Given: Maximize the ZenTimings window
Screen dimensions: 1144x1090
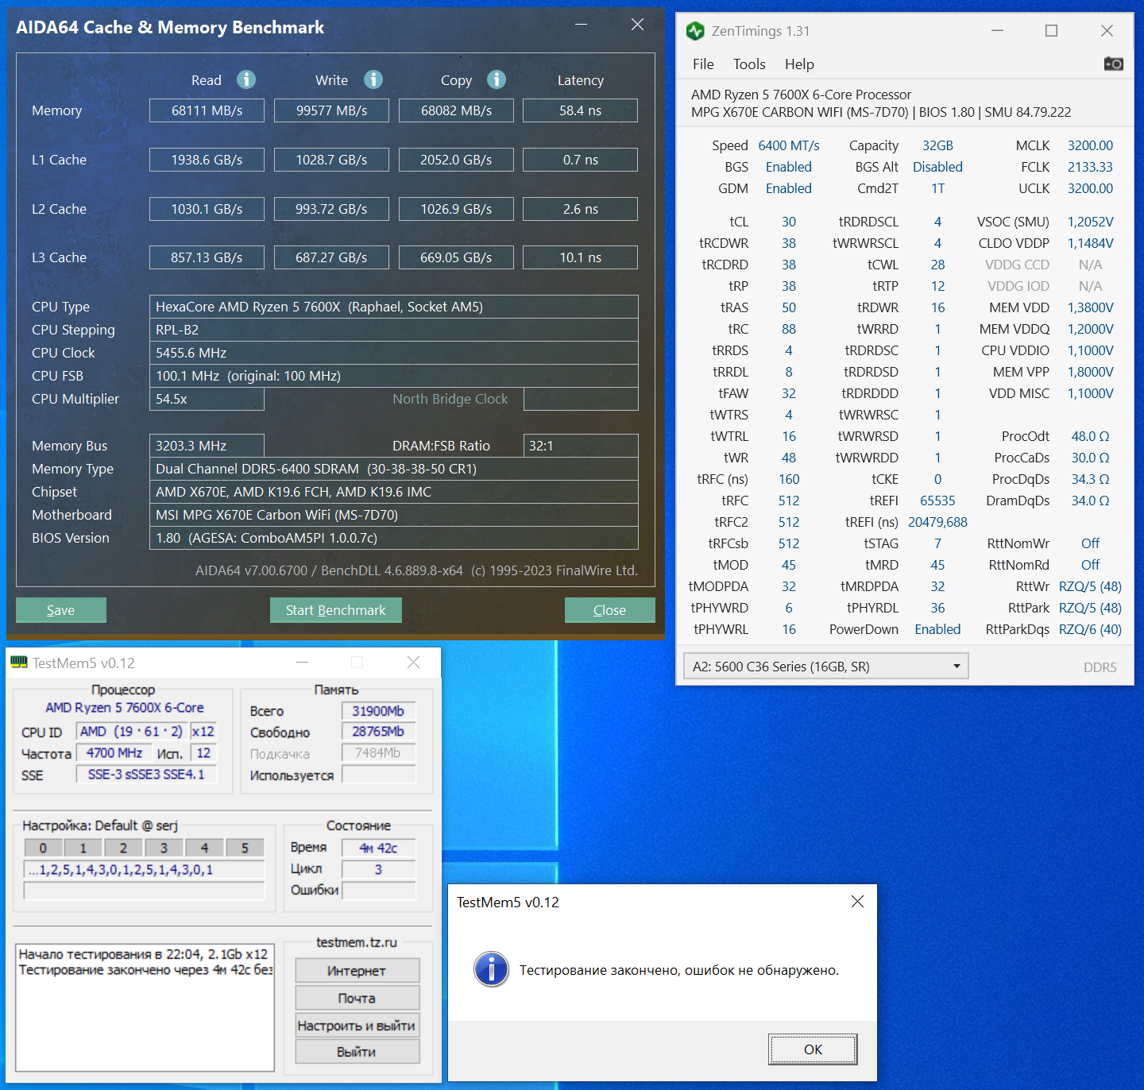Looking at the screenshot, I should tap(1052, 31).
